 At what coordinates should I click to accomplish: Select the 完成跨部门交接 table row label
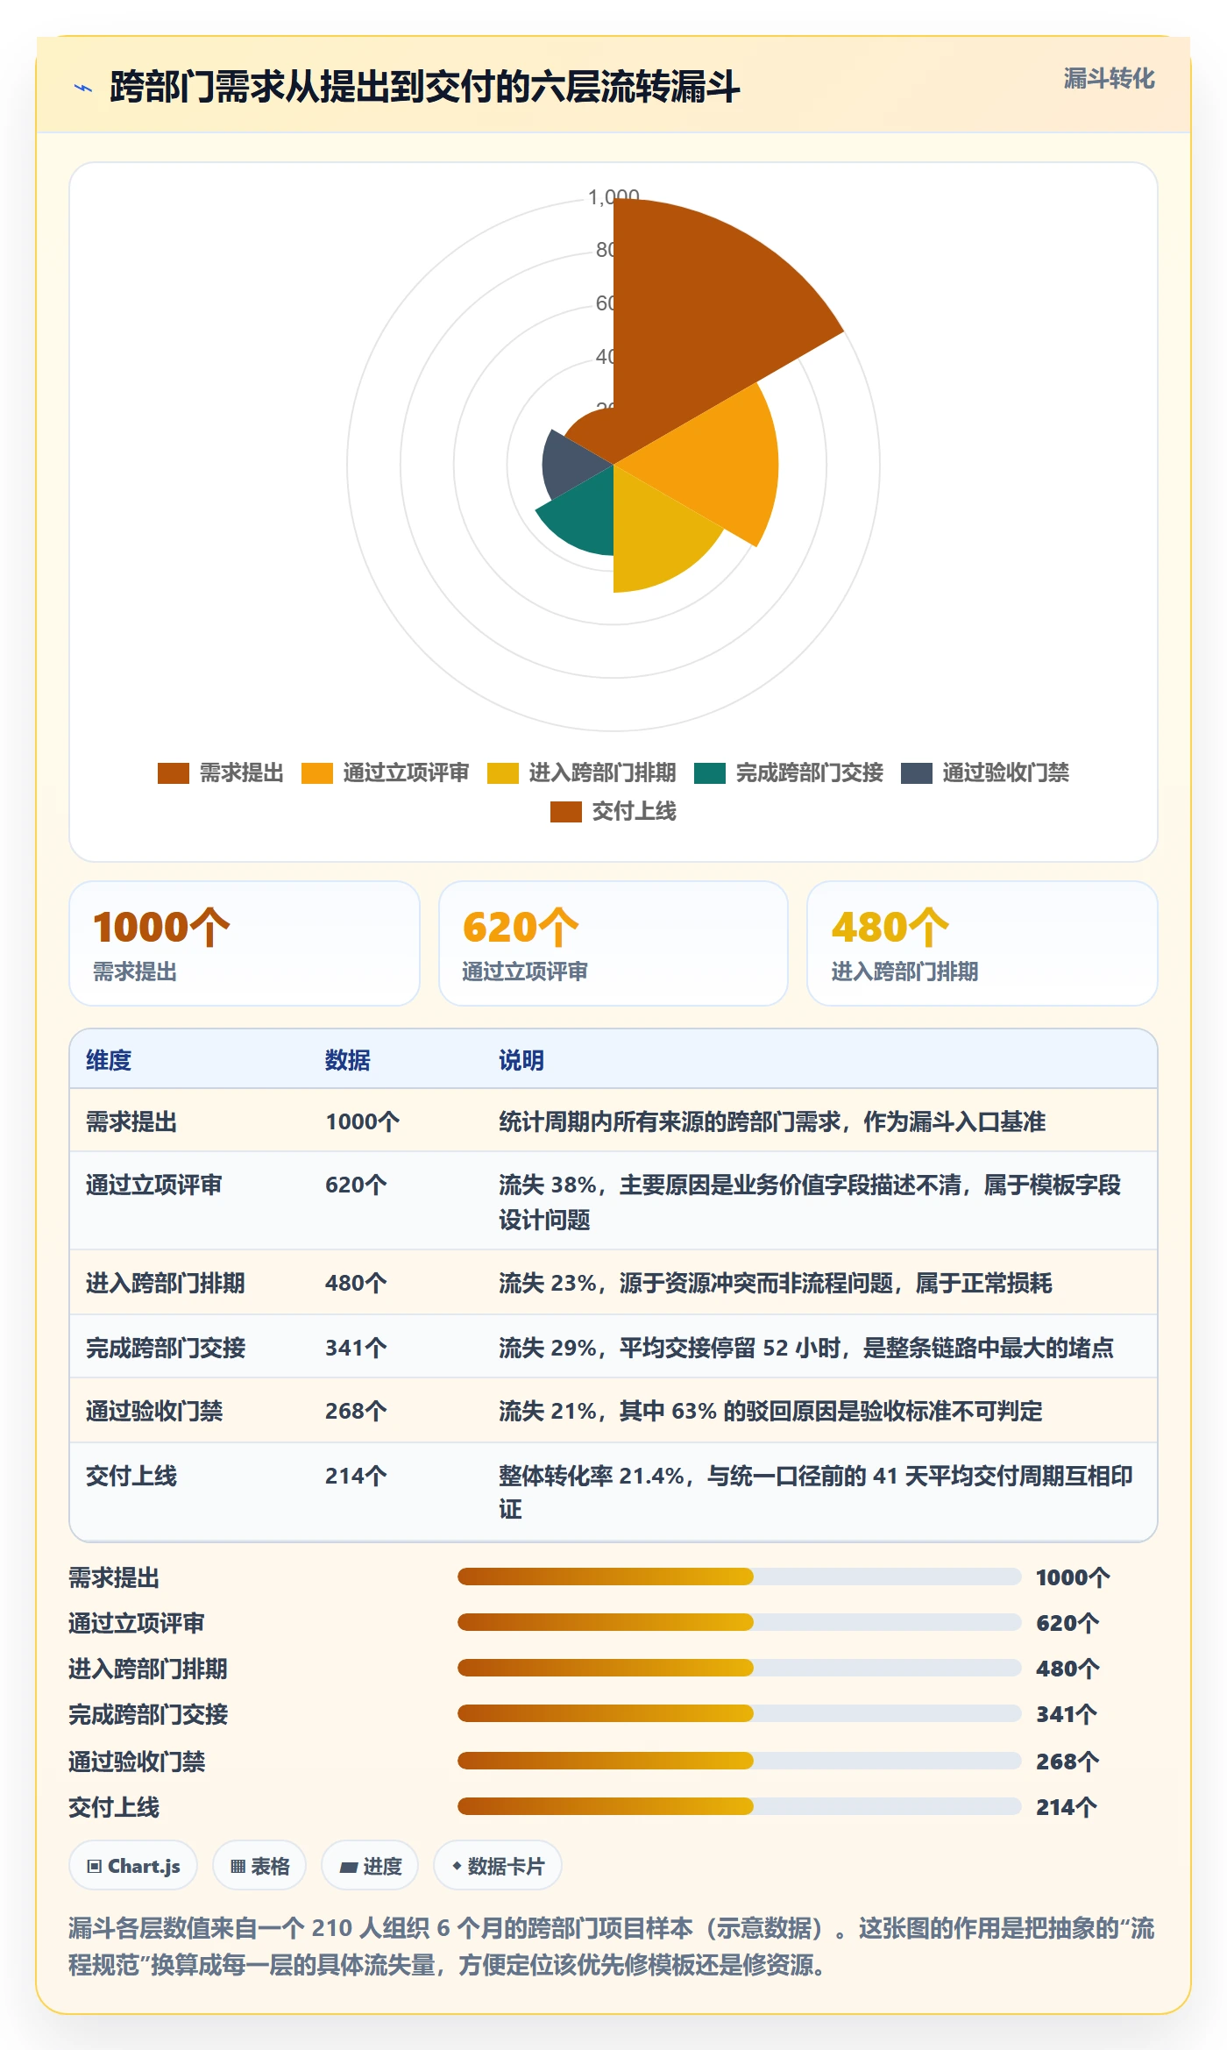pos(166,1348)
